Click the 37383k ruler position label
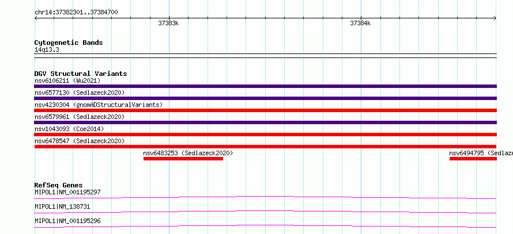 tap(168, 23)
